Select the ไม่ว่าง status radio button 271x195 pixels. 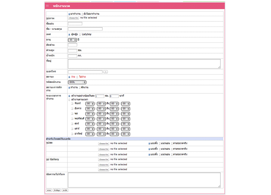77,77
